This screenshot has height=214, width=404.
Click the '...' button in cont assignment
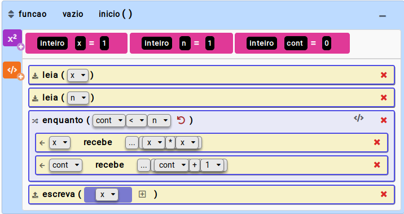tap(144, 165)
